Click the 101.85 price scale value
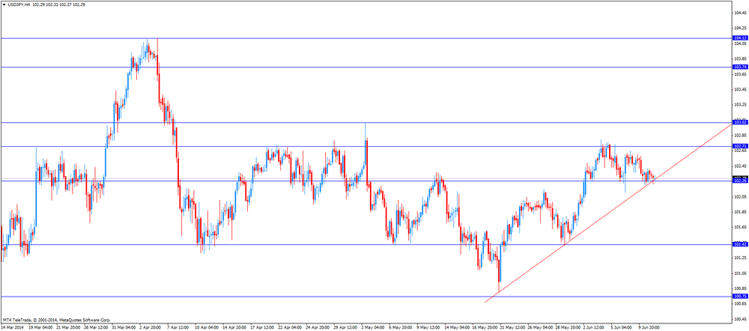The height and width of the screenshot is (331, 749). tap(740, 212)
